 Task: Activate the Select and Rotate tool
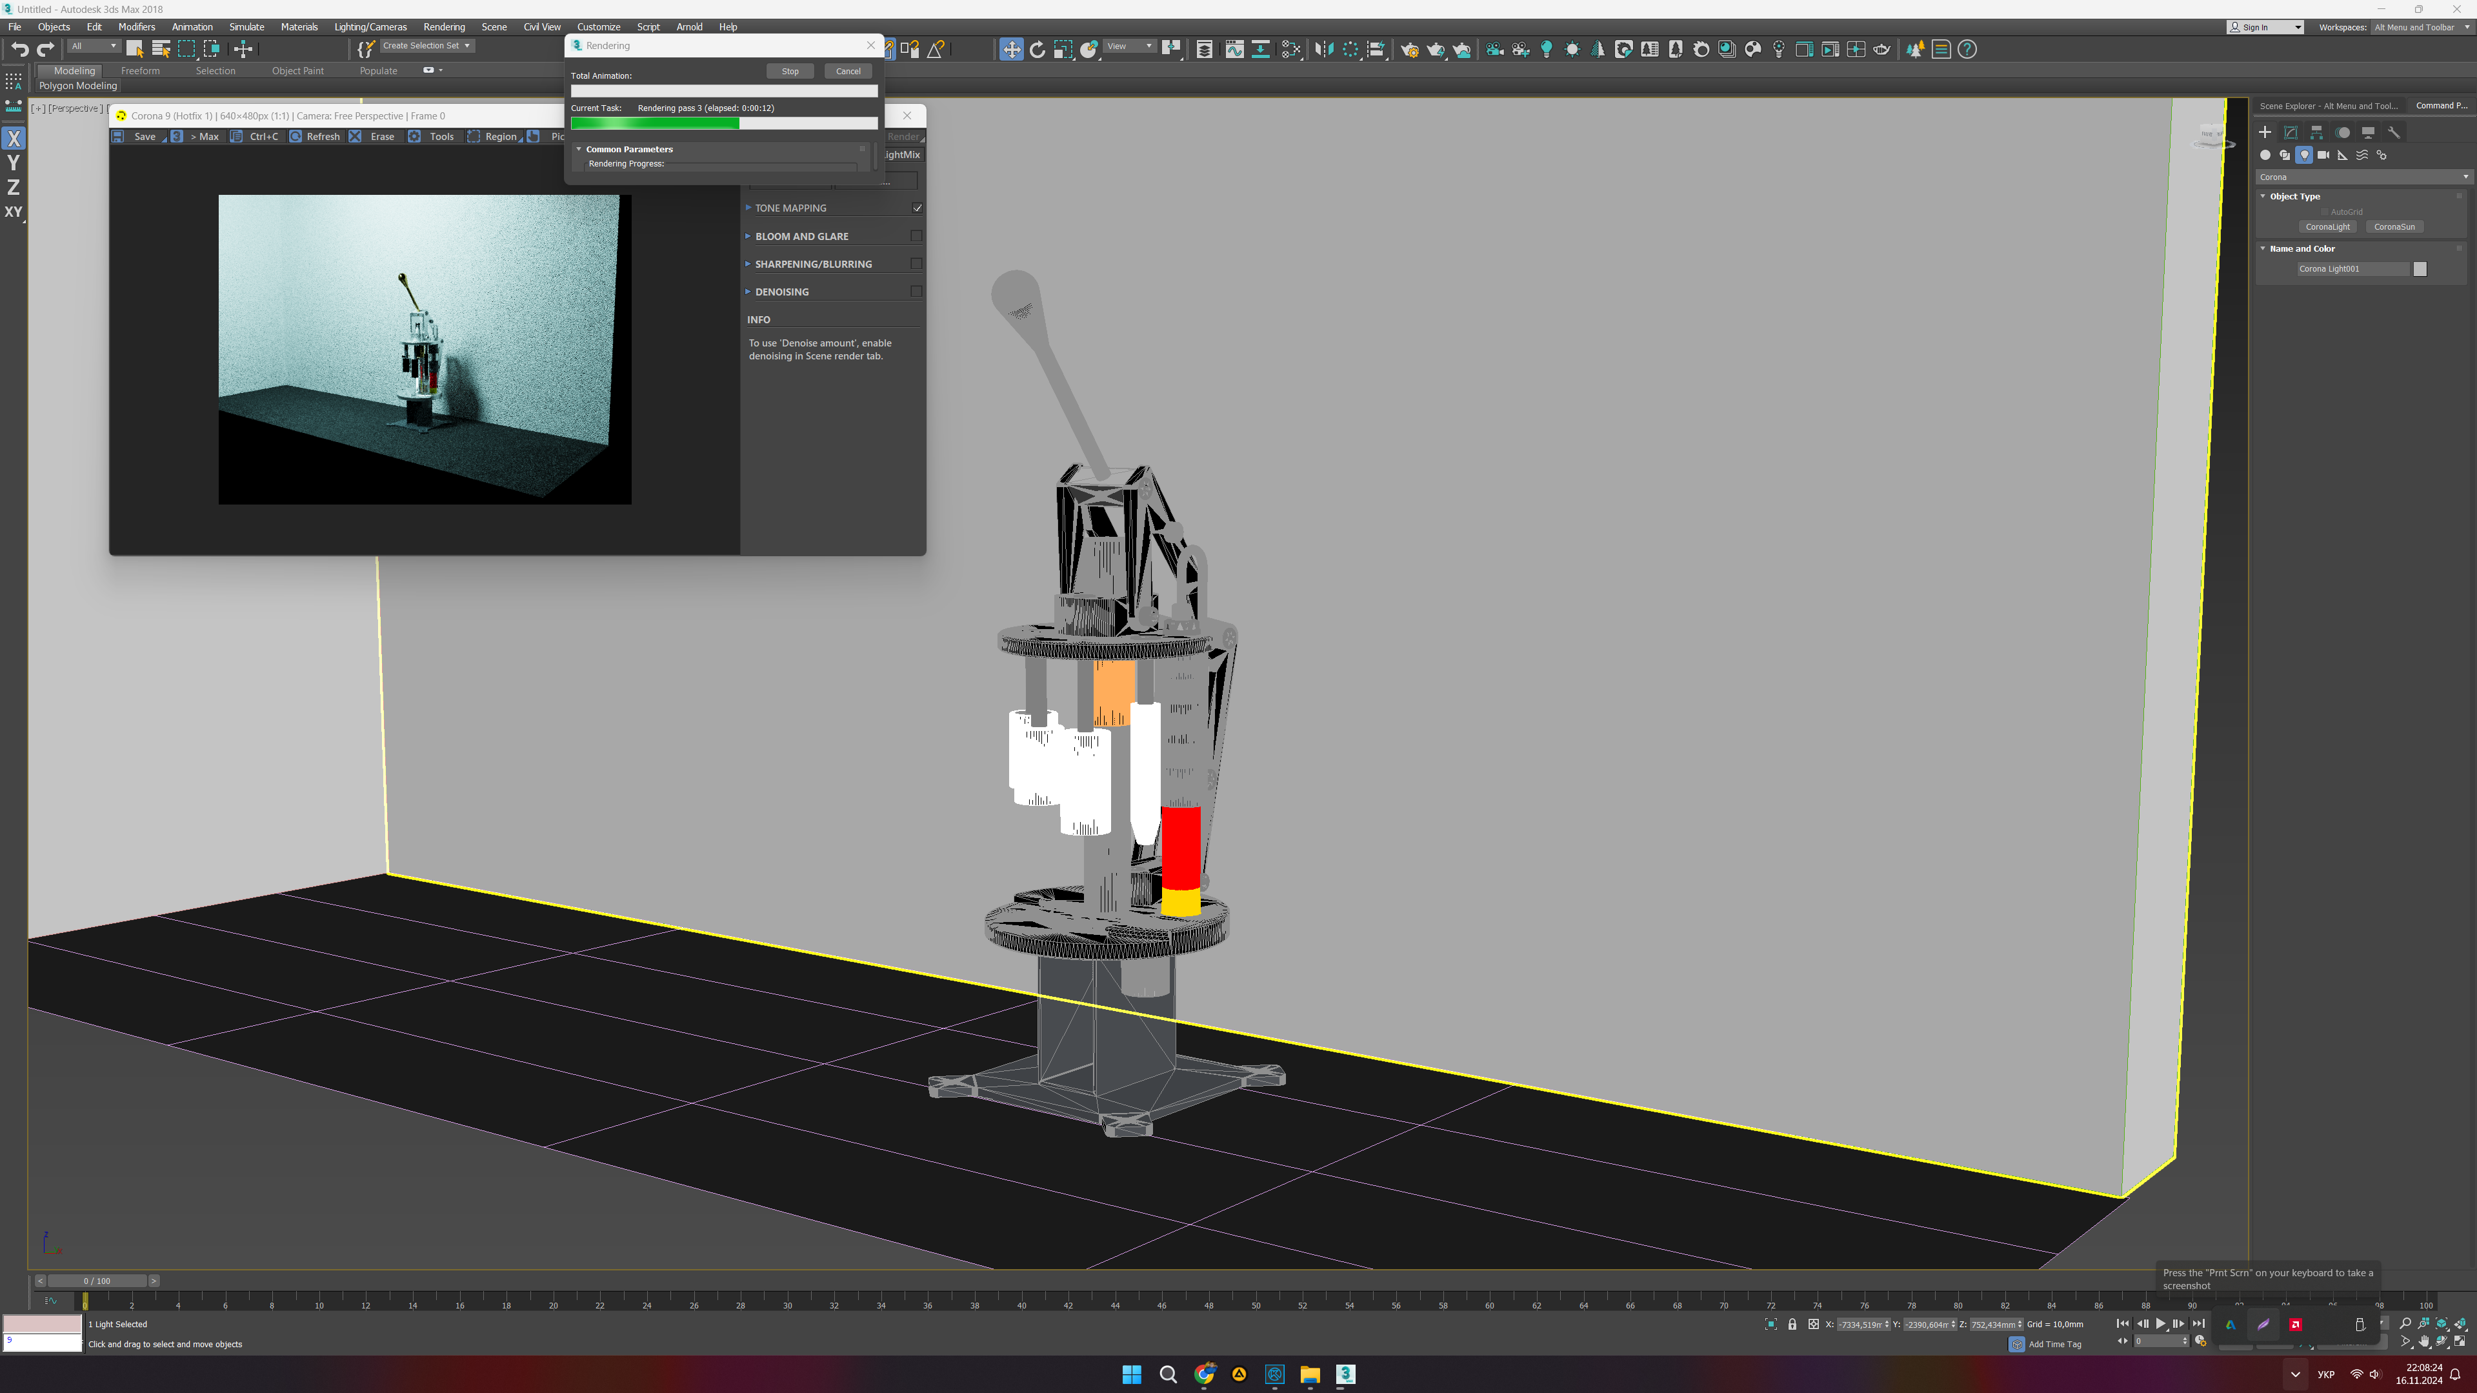coord(1038,49)
